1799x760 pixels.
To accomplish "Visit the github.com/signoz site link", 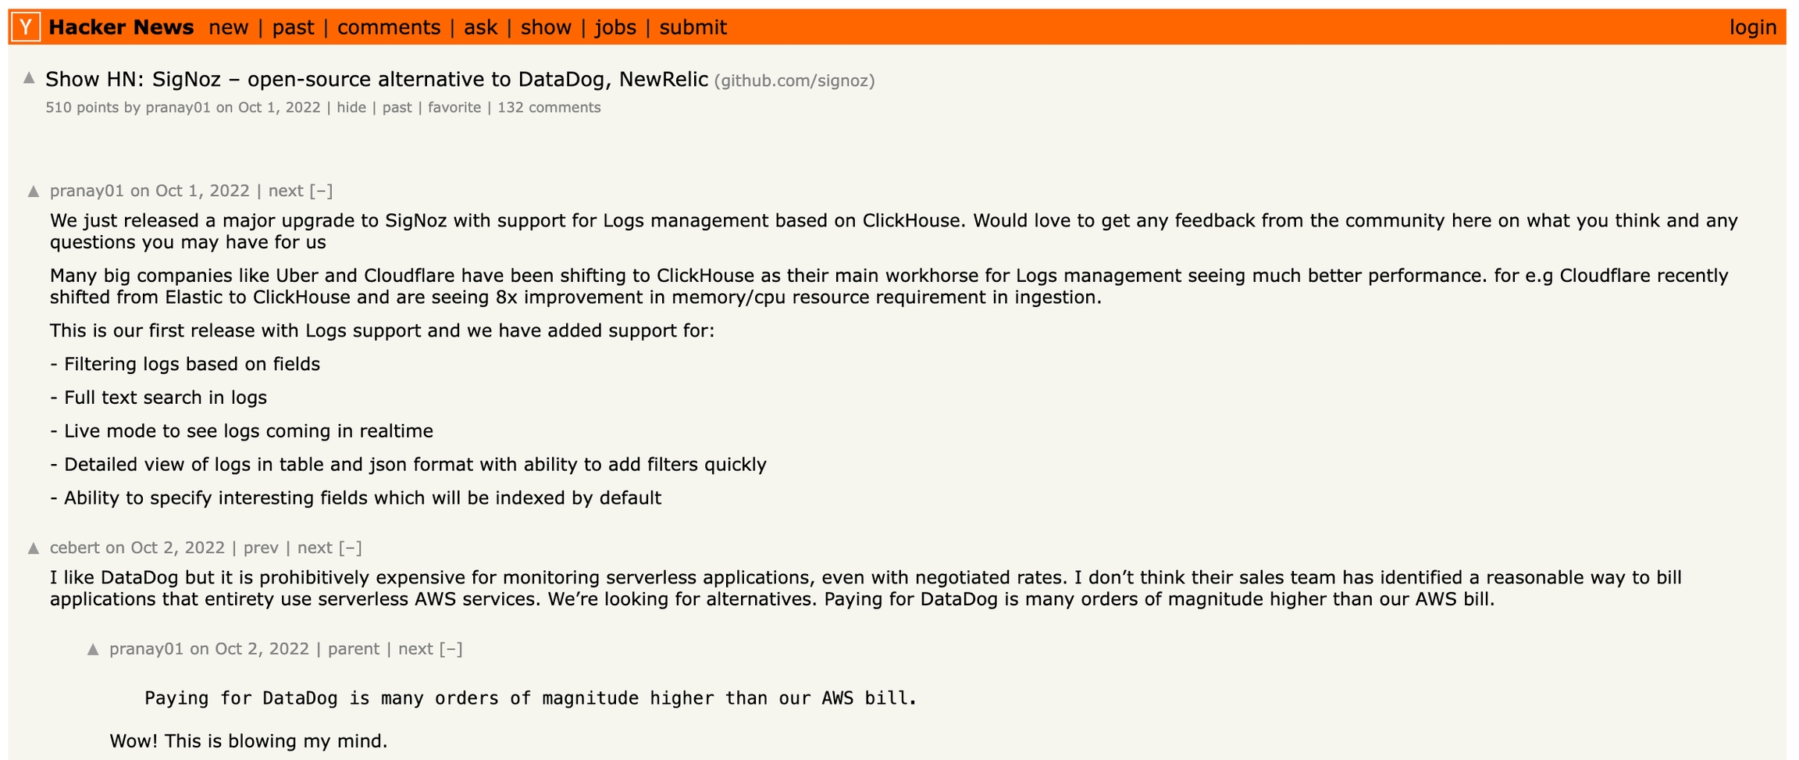I will click(x=794, y=81).
